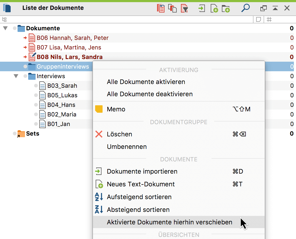Toggle activation circle of B03_Sarah
The height and width of the screenshot is (239, 296).
pyautogui.click(x=36, y=86)
